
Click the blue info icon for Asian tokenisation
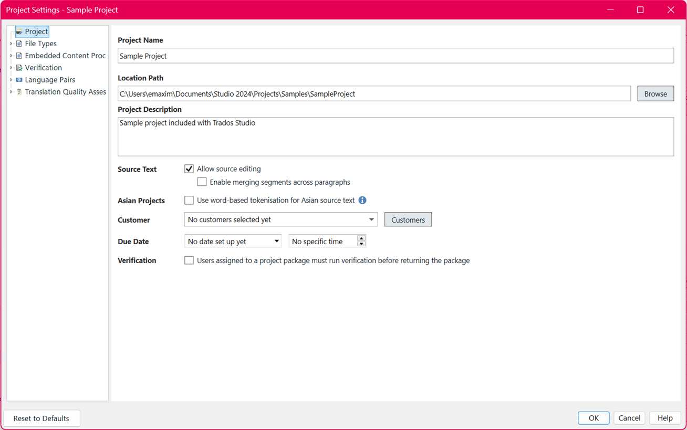tap(362, 201)
